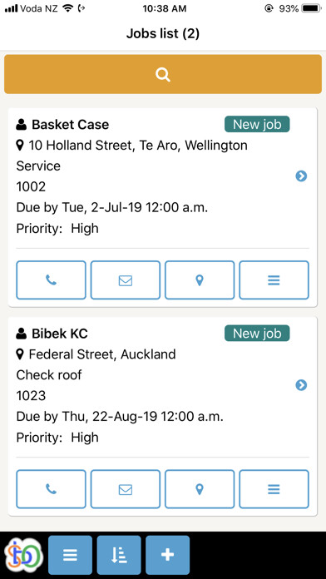Expand Basket Case job details chevron

click(x=301, y=176)
